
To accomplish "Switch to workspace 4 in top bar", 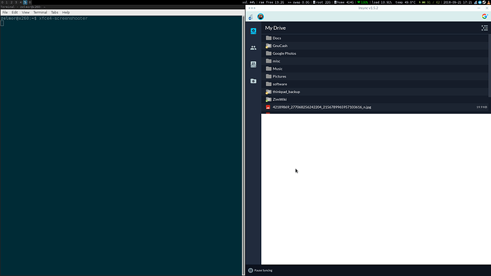I will (x=21, y=2).
